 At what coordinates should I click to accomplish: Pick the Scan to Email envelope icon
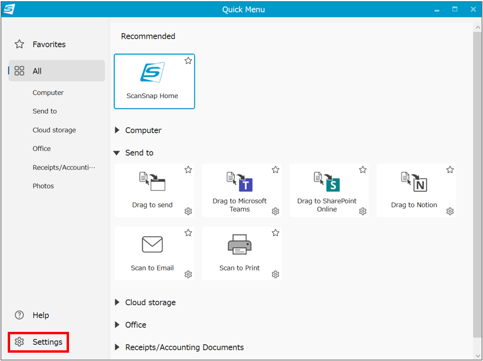[152, 244]
